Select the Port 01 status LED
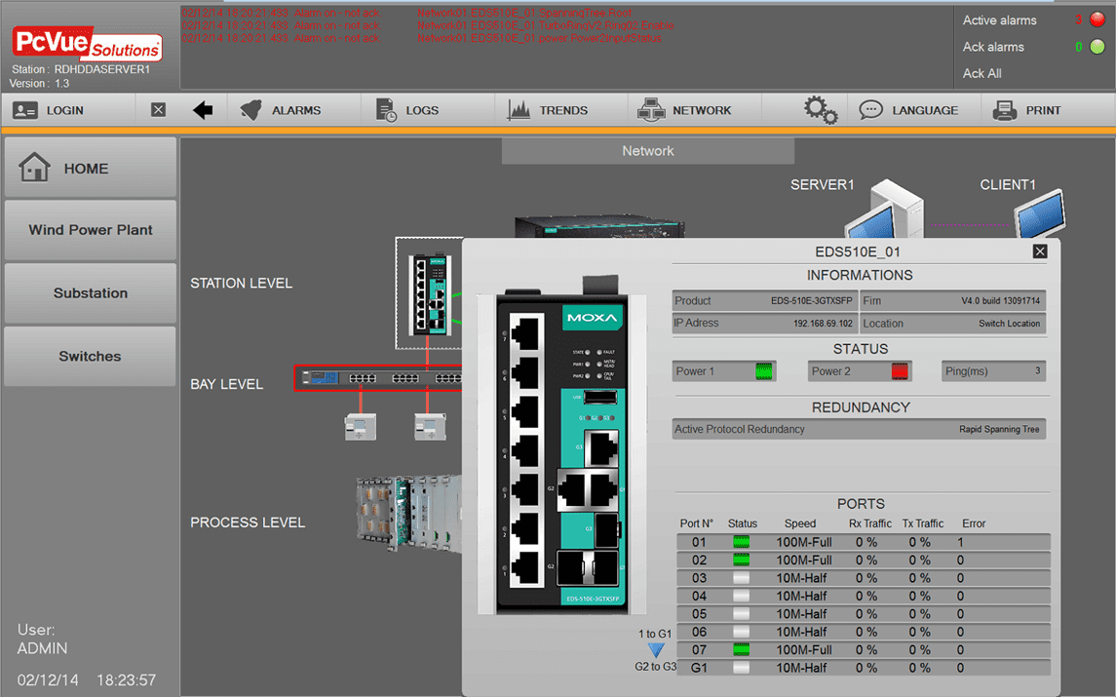1116x697 pixels. [741, 541]
